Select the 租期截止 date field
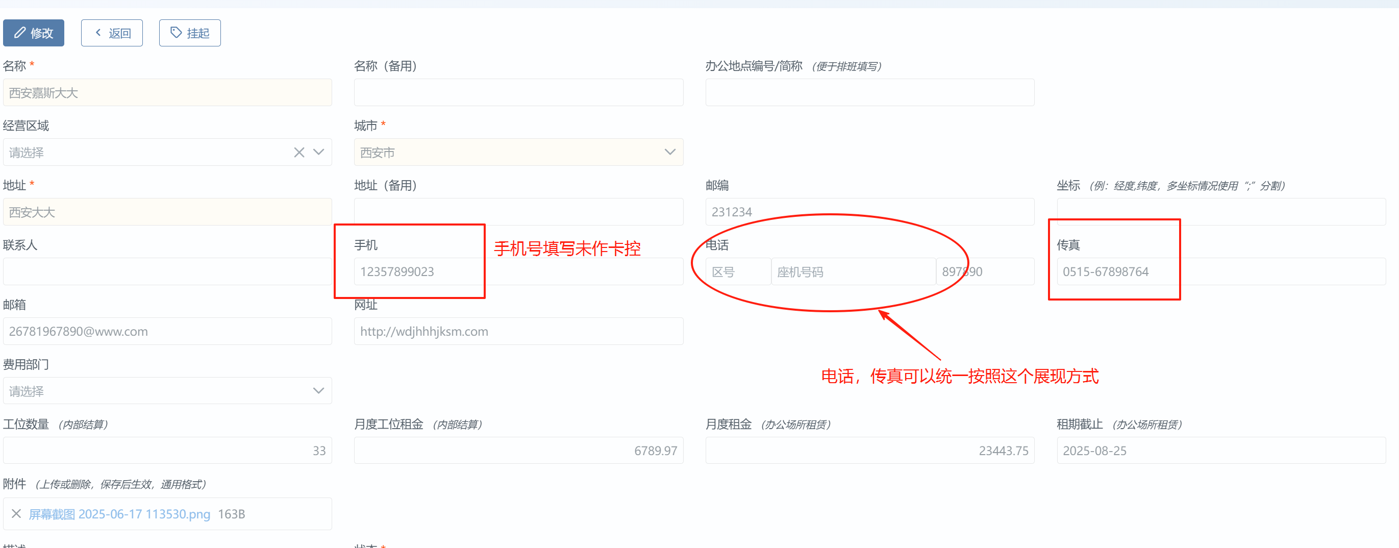This screenshot has height=548, width=1399. pyautogui.click(x=1221, y=451)
